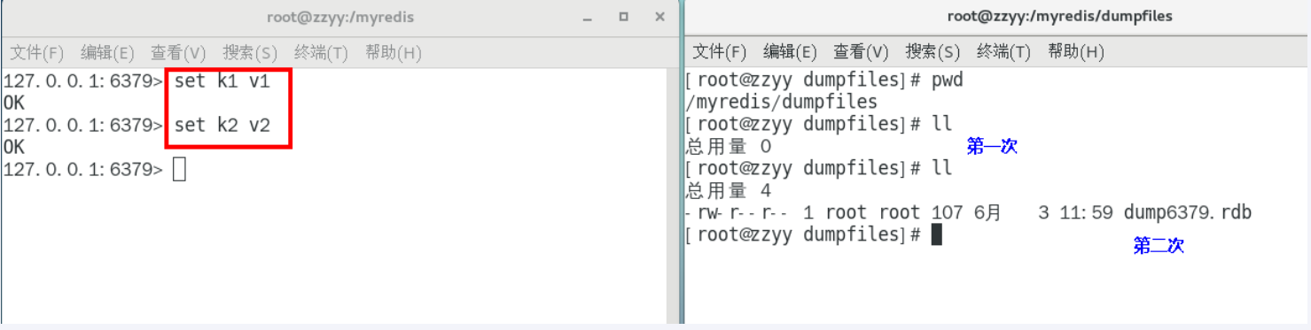The image size is (1311, 330).
Task: Open 帮助(H) menu in myredis window
Action: coord(393,53)
